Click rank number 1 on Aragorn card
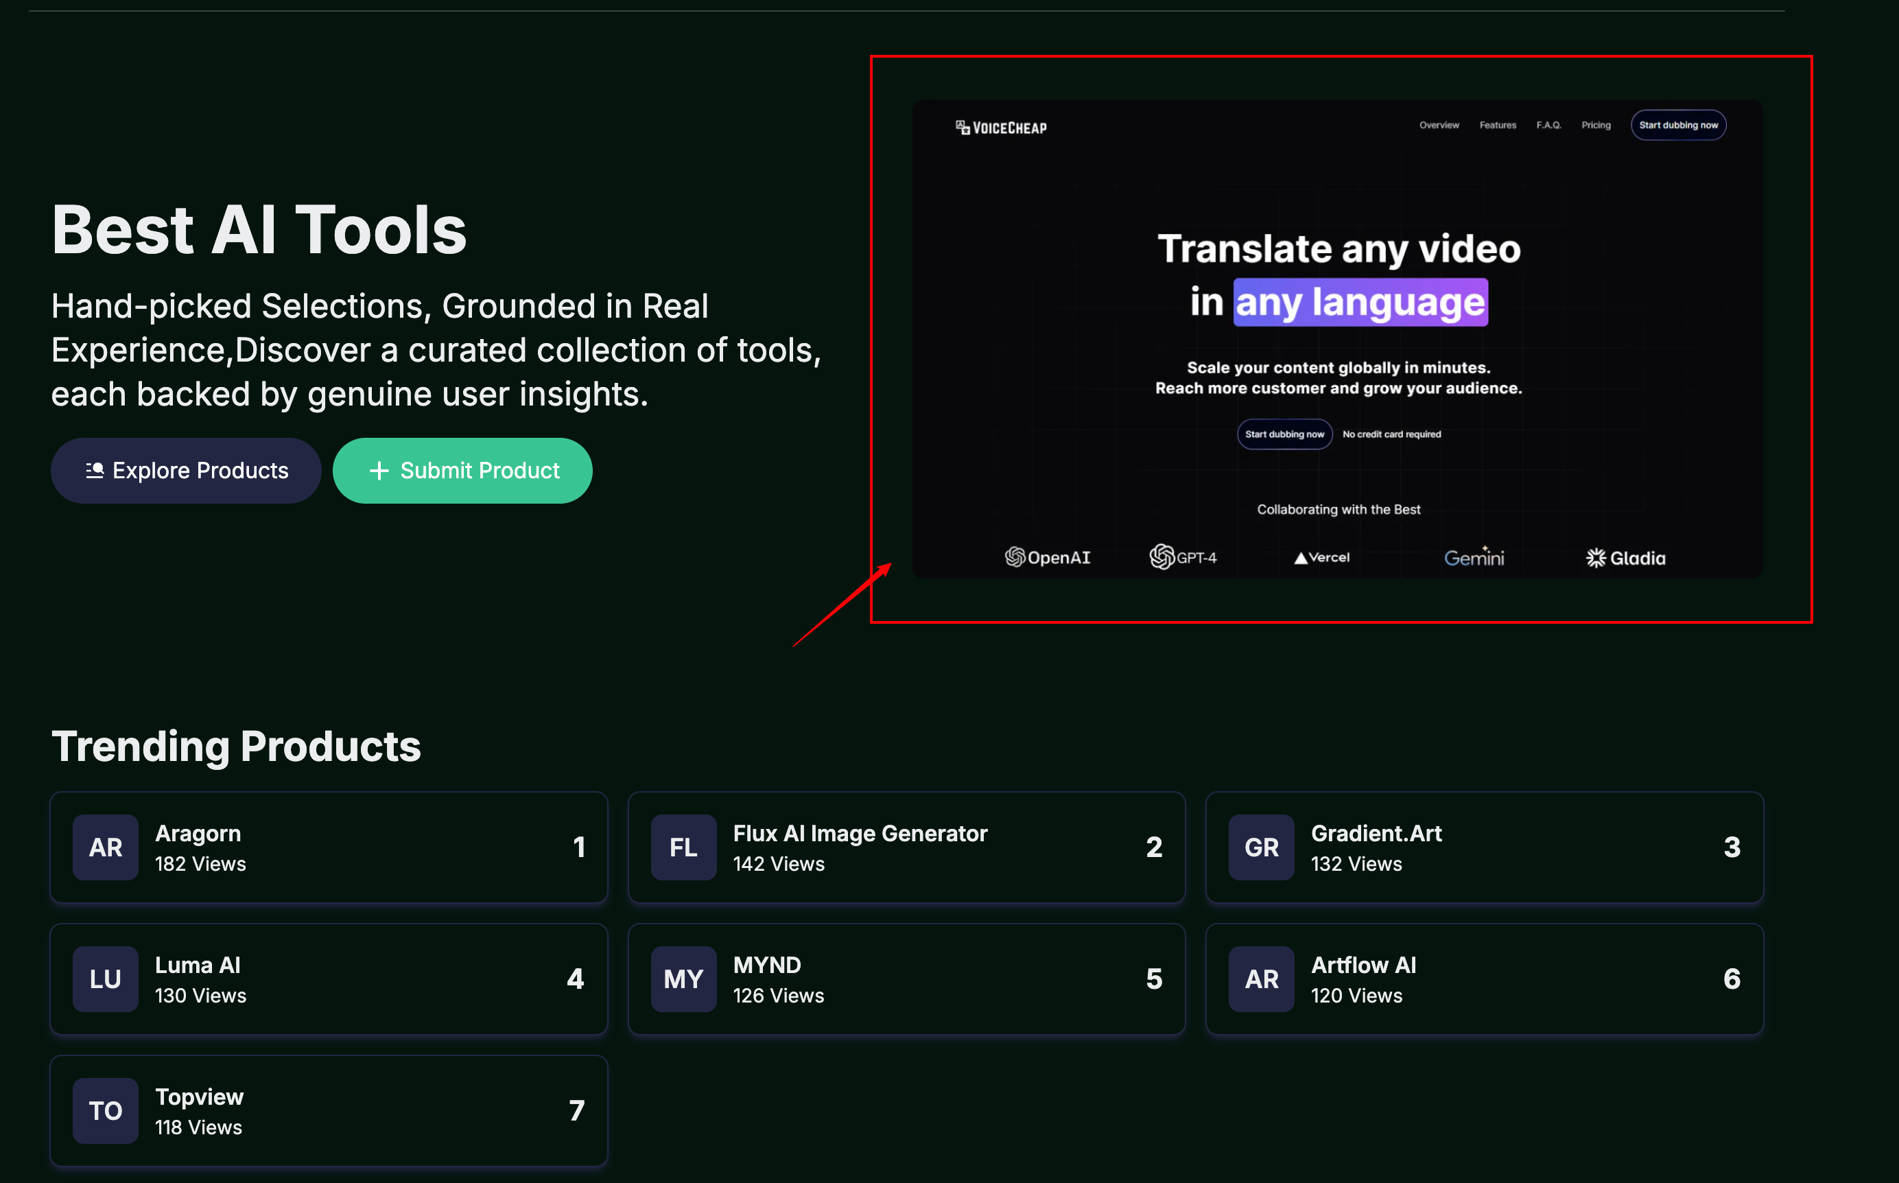The image size is (1899, 1183). (579, 847)
